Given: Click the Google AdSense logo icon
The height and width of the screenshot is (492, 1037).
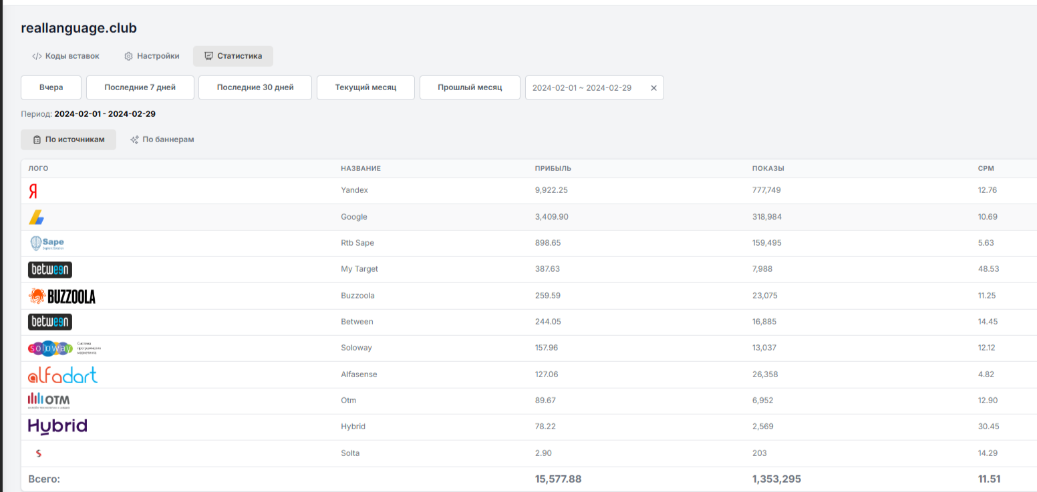Looking at the screenshot, I should coord(36,217).
